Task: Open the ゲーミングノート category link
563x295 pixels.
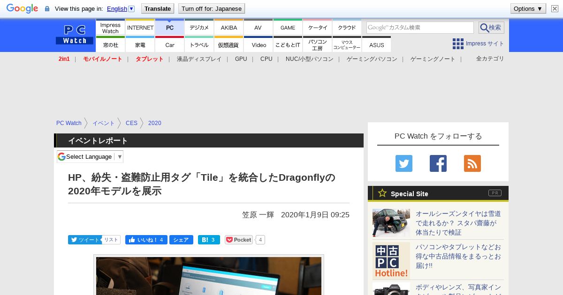Action: 433,59
